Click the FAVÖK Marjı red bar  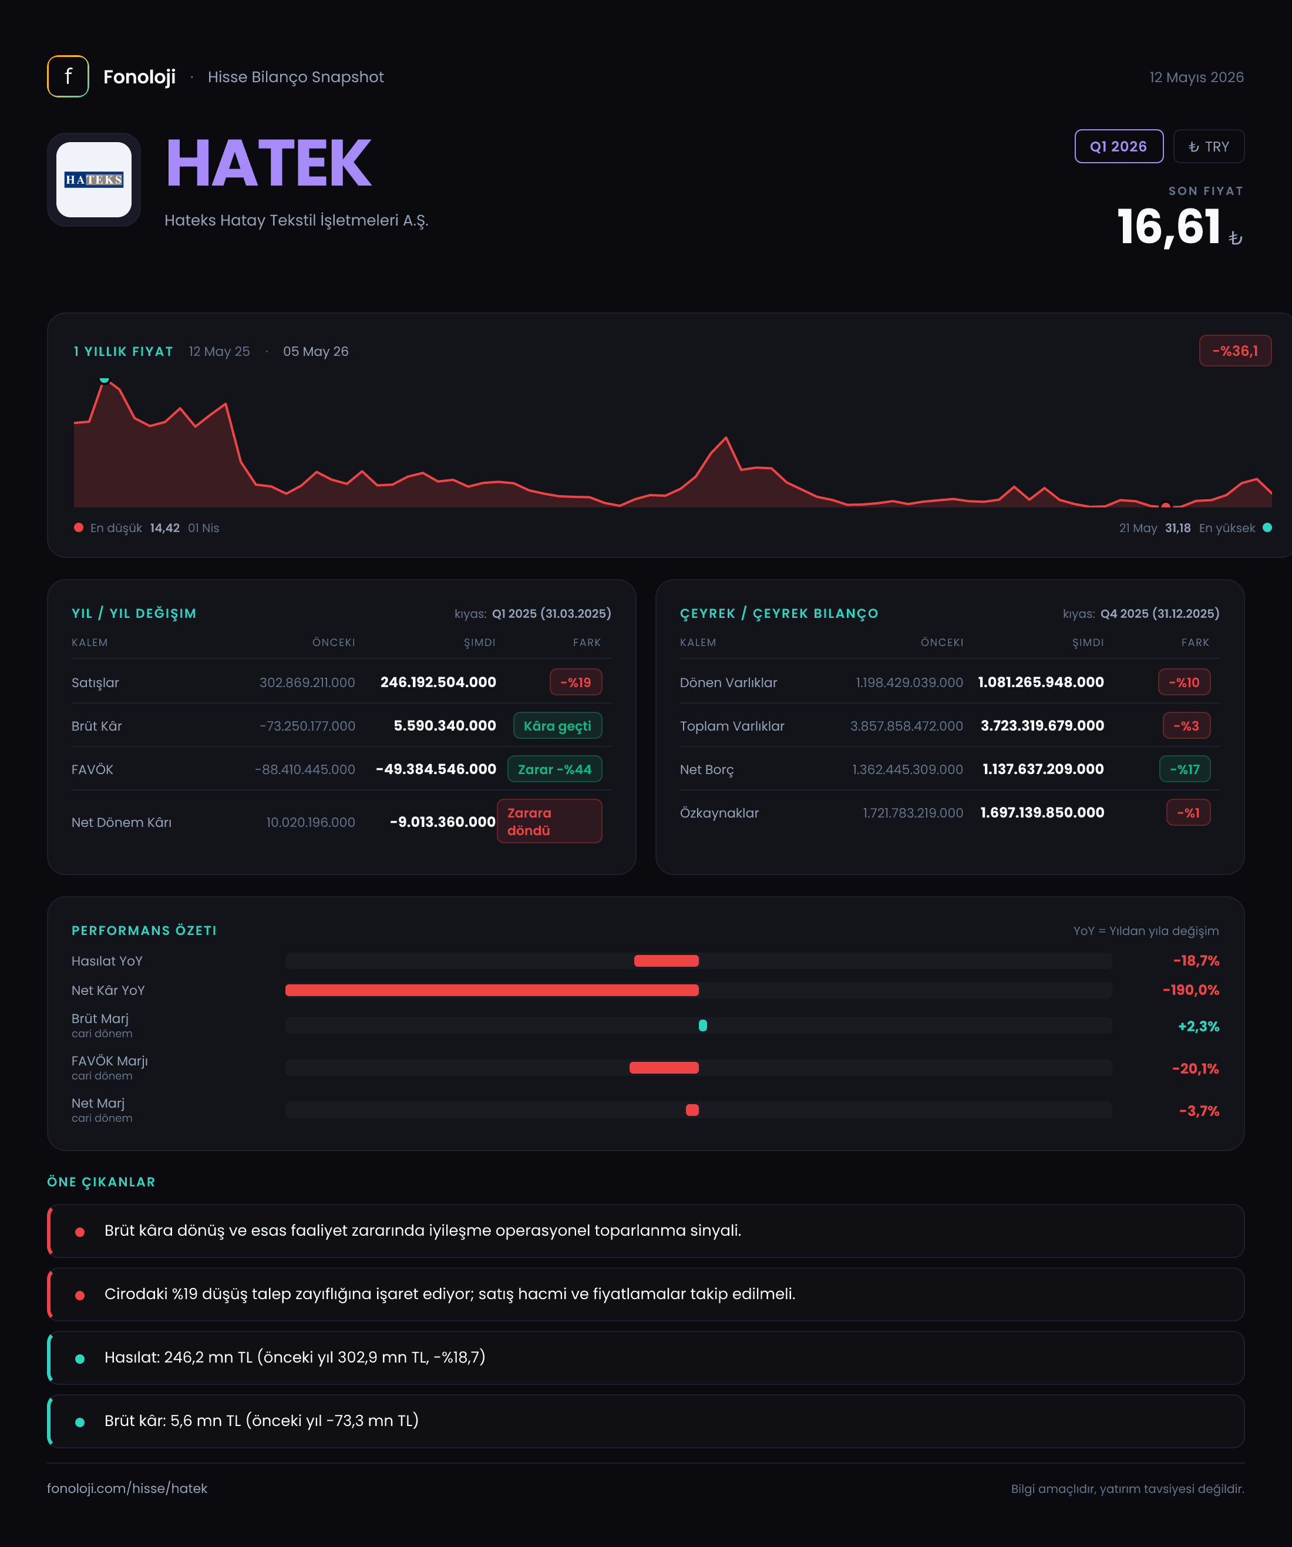664,1067
